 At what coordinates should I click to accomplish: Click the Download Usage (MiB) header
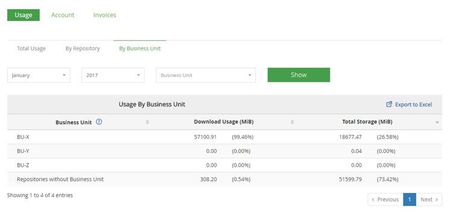pos(224,122)
